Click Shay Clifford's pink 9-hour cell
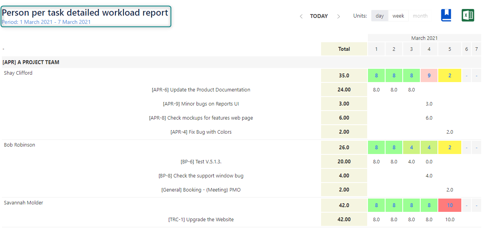The height and width of the screenshot is (231, 482). [429, 75]
